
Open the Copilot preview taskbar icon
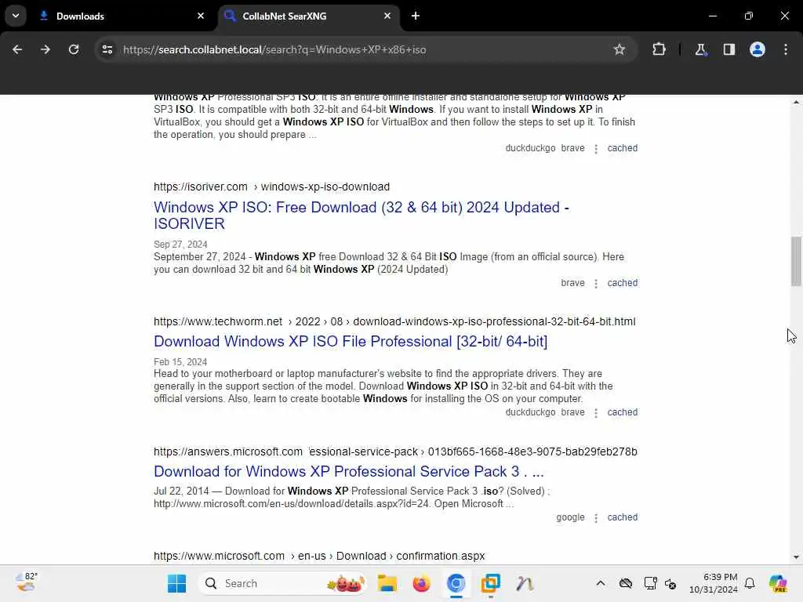click(778, 583)
